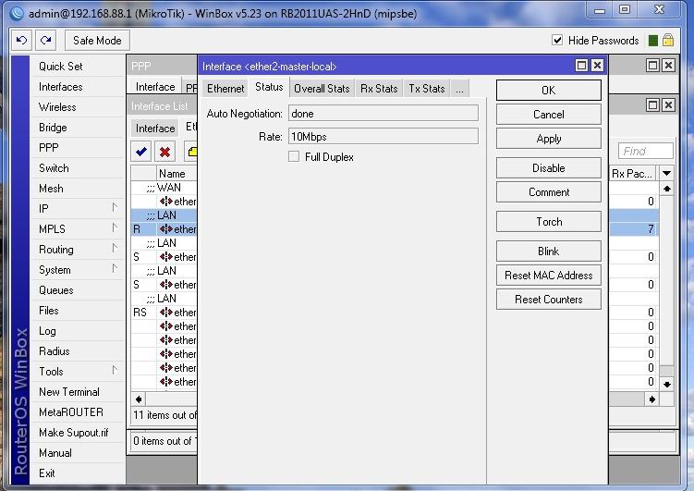This screenshot has width=694, height=491.
Task: Click the padlock icon in toolbar
Action: [x=668, y=41]
